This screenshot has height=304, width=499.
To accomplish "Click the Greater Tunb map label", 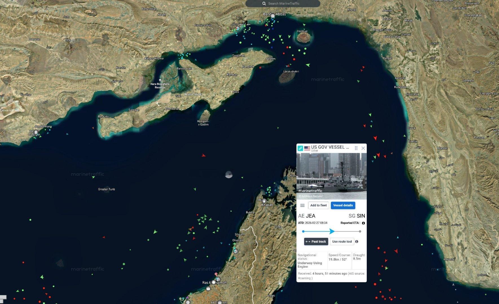I will (106, 189).
